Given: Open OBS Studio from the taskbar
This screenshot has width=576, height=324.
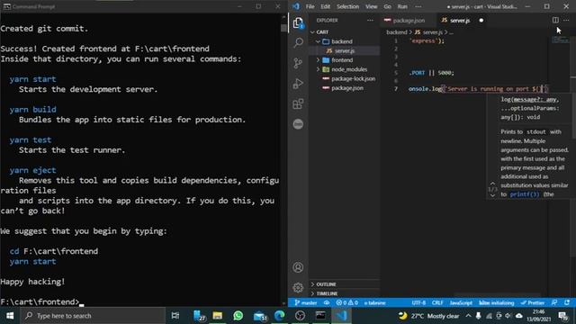Looking at the screenshot, I should [300, 316].
